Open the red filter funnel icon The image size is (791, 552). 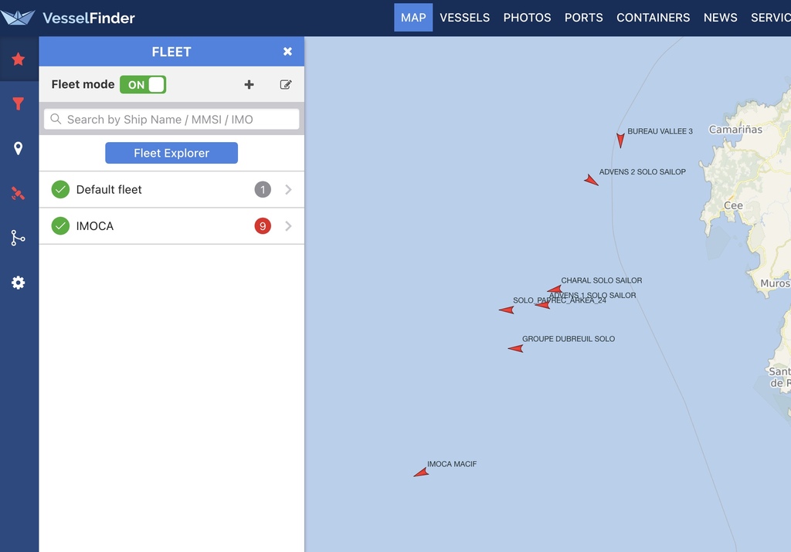(19, 104)
